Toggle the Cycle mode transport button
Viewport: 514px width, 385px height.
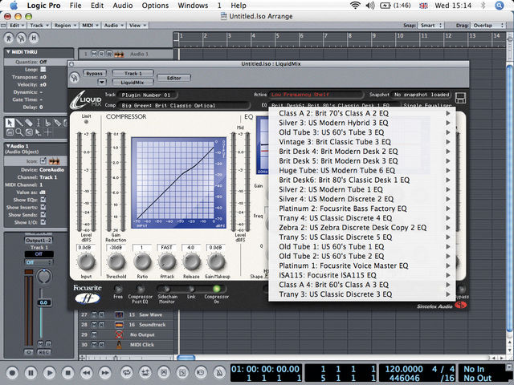point(126,372)
